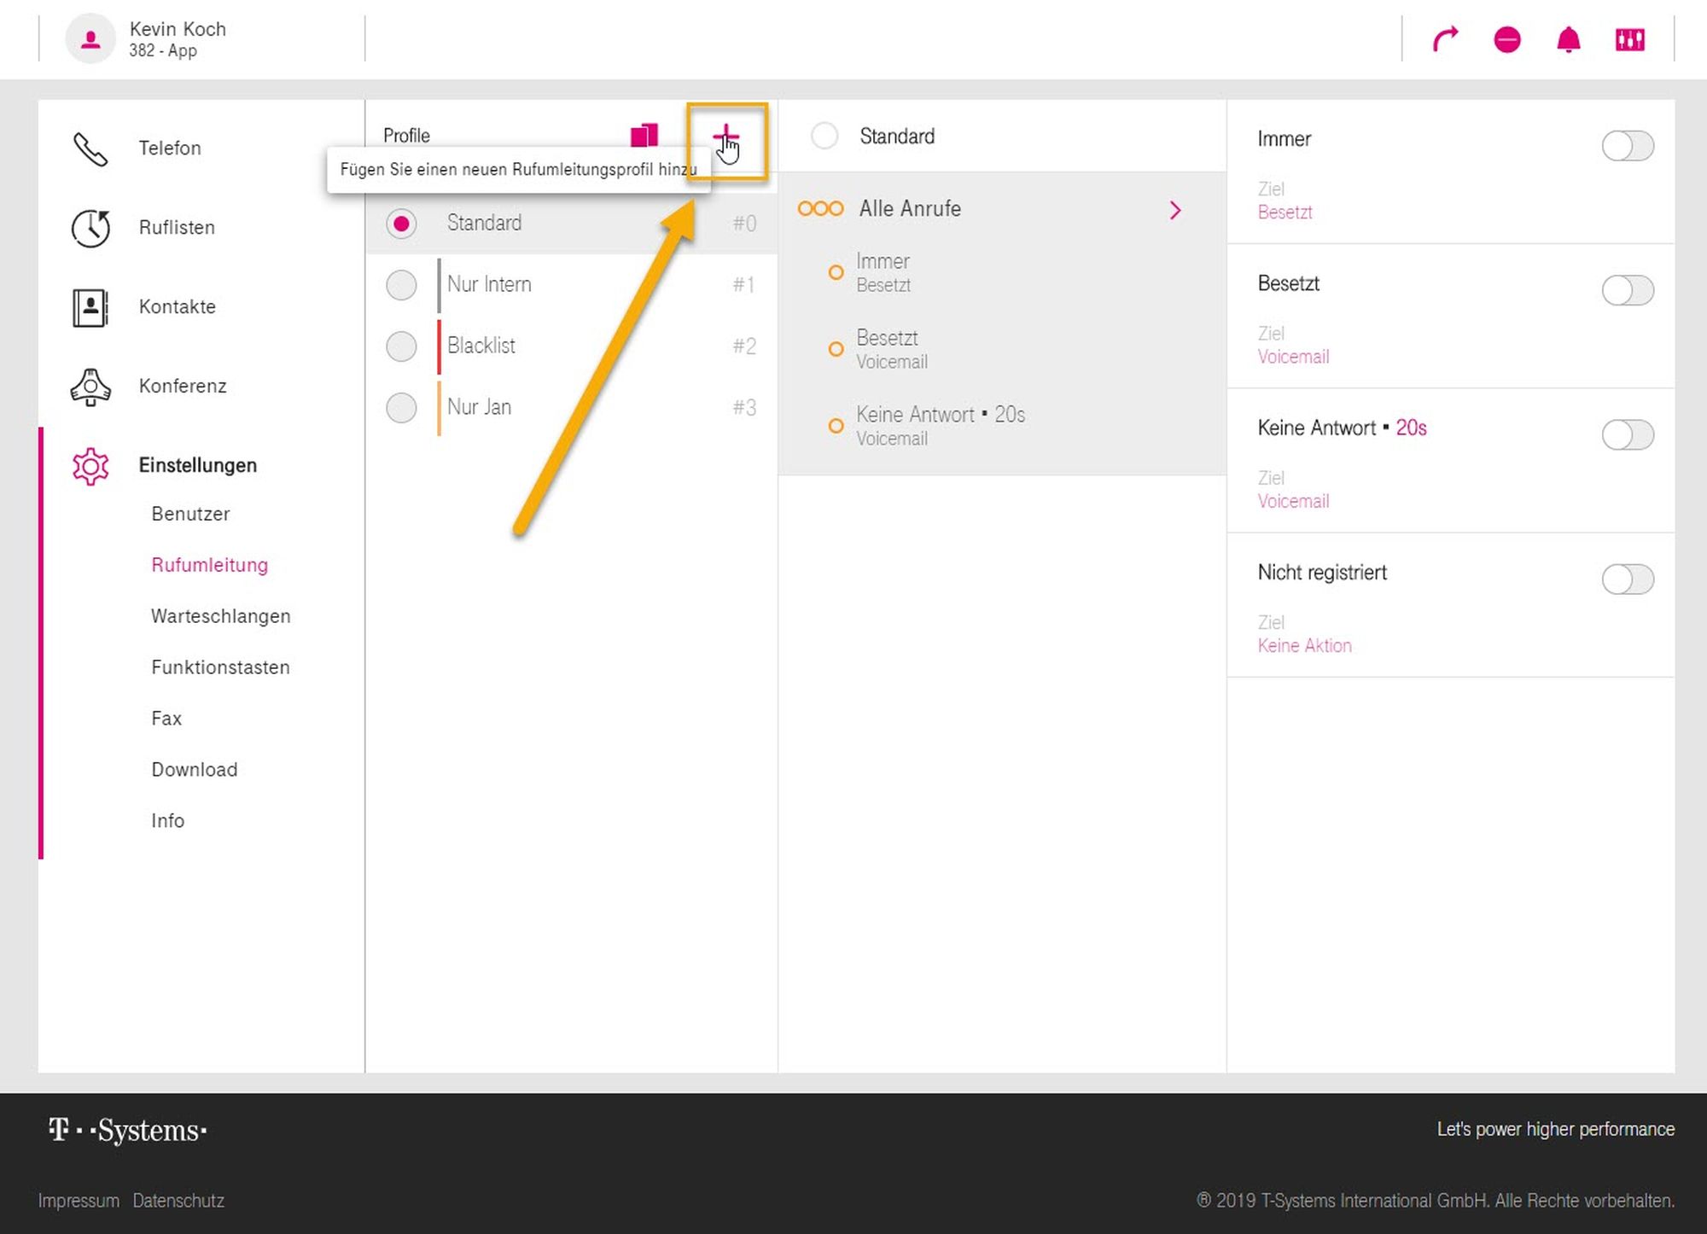This screenshot has width=1707, height=1234.
Task: Expand Alle Anrufe with the chevron
Action: pyautogui.click(x=1175, y=210)
